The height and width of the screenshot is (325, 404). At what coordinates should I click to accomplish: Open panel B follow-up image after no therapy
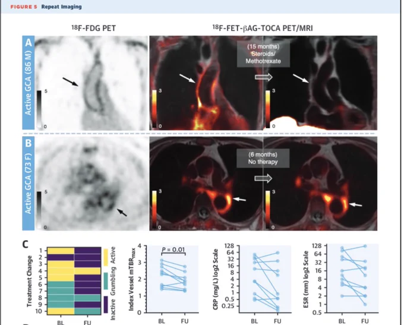click(320, 183)
